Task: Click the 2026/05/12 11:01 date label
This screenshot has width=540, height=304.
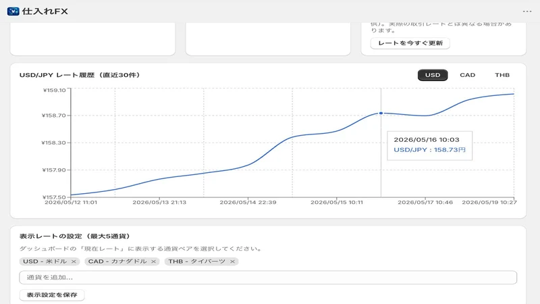Action: [x=71, y=202]
